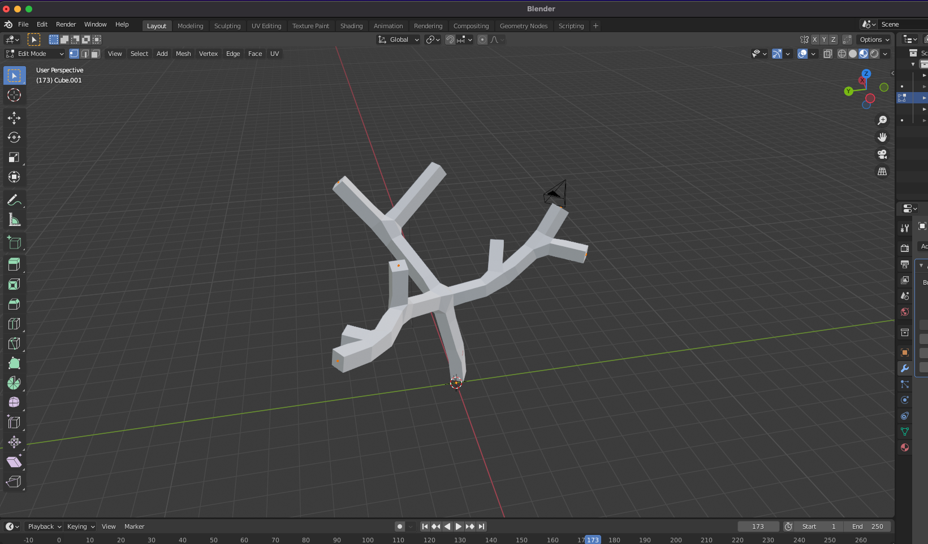Open the Options dropdown

click(874, 40)
